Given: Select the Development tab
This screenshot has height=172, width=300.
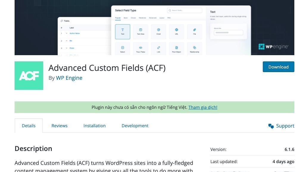Looking at the screenshot, I should tap(135, 126).
